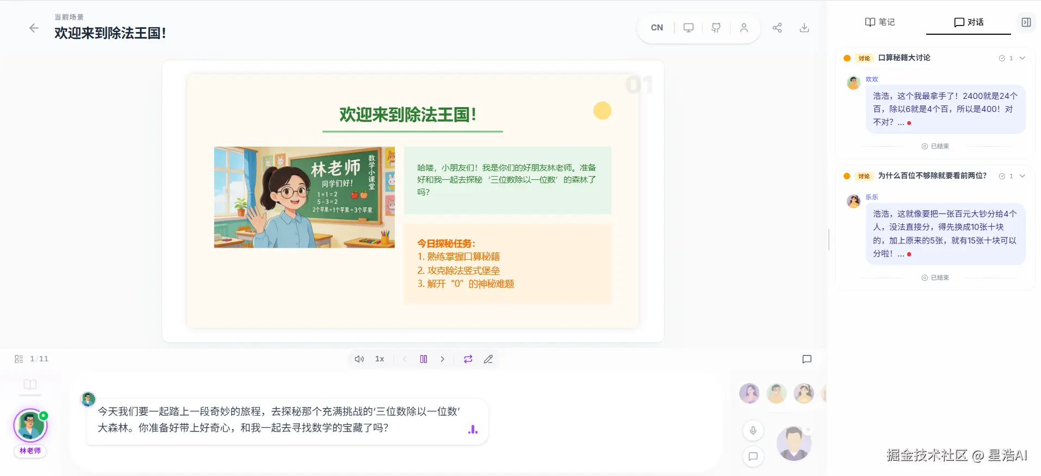Open 乐乐's message about 百元大钞
This screenshot has width=1041, height=476.
click(x=945, y=234)
